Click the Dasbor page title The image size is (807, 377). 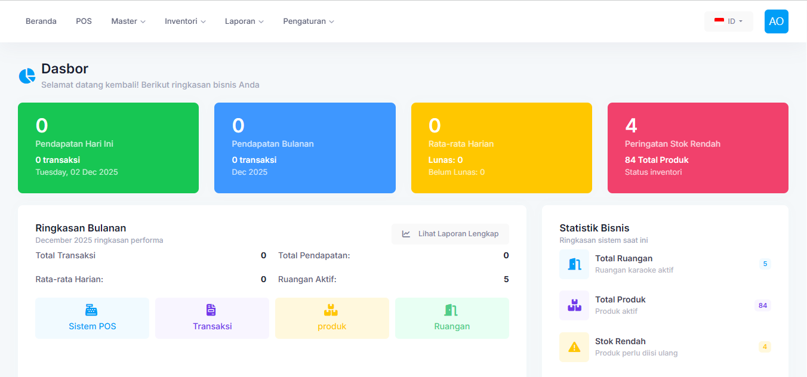pyautogui.click(x=64, y=69)
